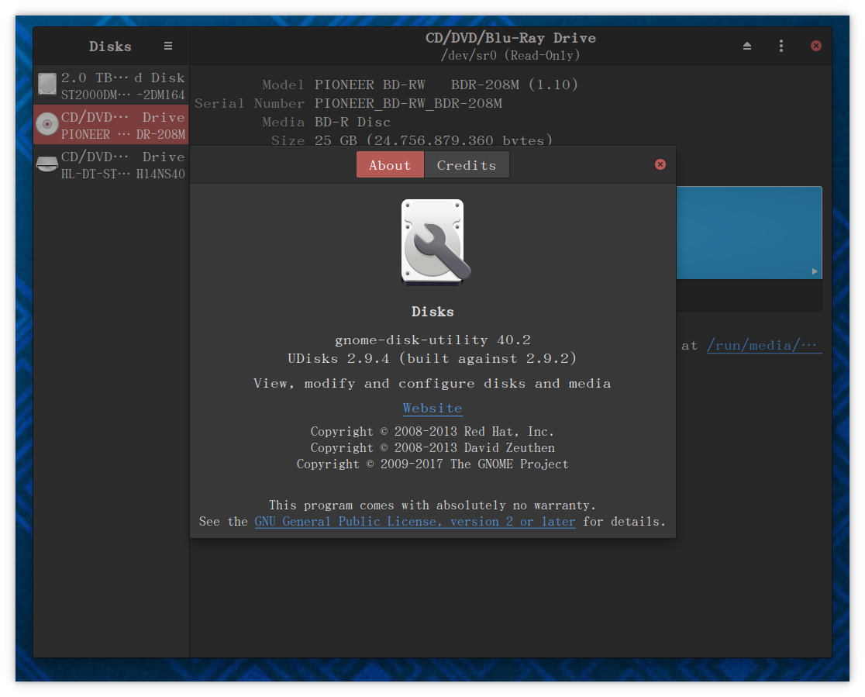Open the /run/media/ mount point link
Image resolution: width=865 pixels, height=697 pixels.
tap(764, 346)
